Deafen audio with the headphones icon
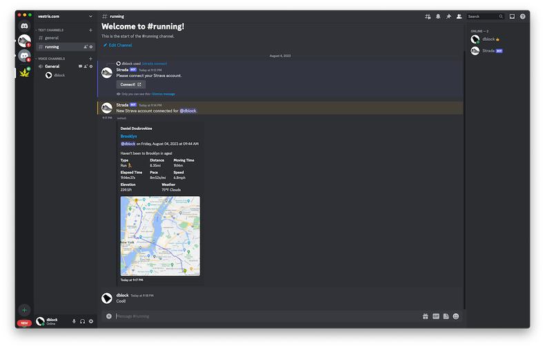545x348 pixels. [x=83, y=321]
